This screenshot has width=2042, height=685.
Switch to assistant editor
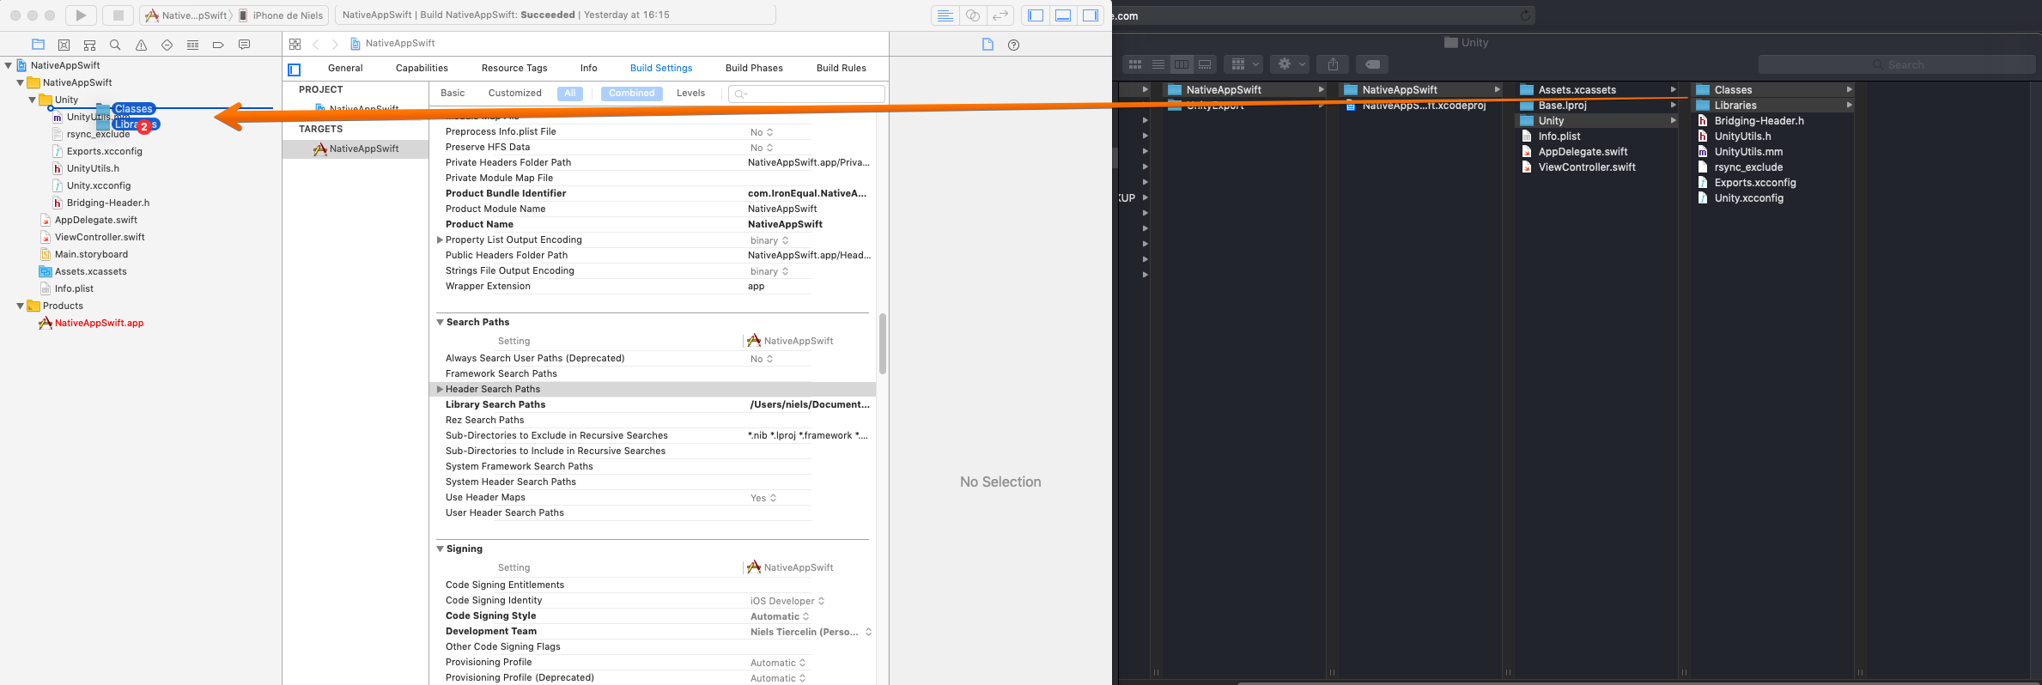(x=973, y=15)
